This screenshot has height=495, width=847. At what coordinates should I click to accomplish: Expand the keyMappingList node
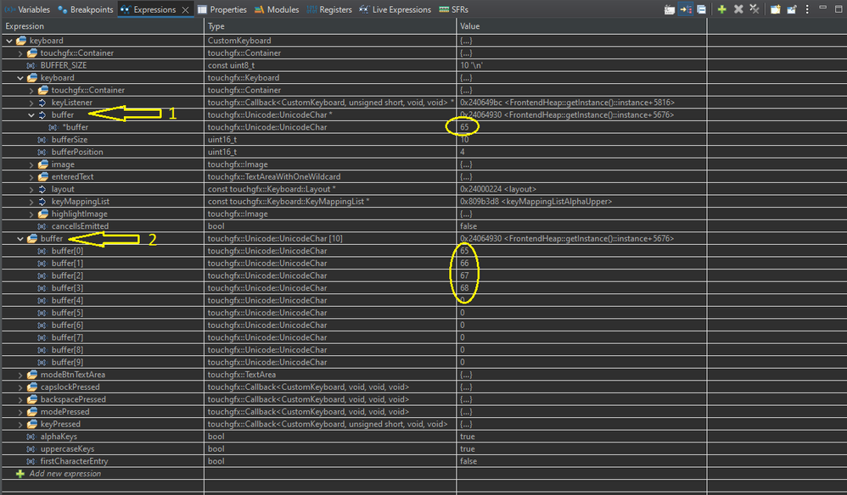[x=31, y=202]
